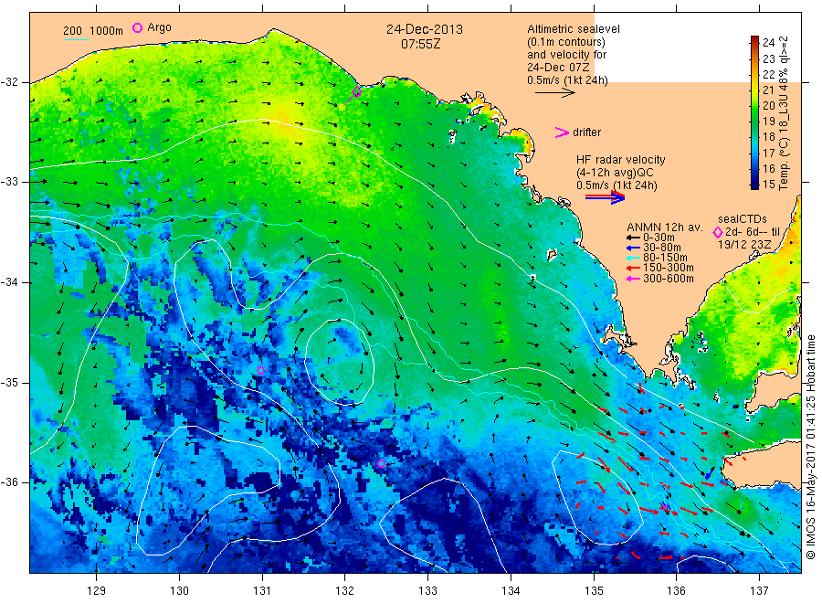
Task: Click the black 0-30m ANMN arrow
Action: pyautogui.click(x=633, y=238)
